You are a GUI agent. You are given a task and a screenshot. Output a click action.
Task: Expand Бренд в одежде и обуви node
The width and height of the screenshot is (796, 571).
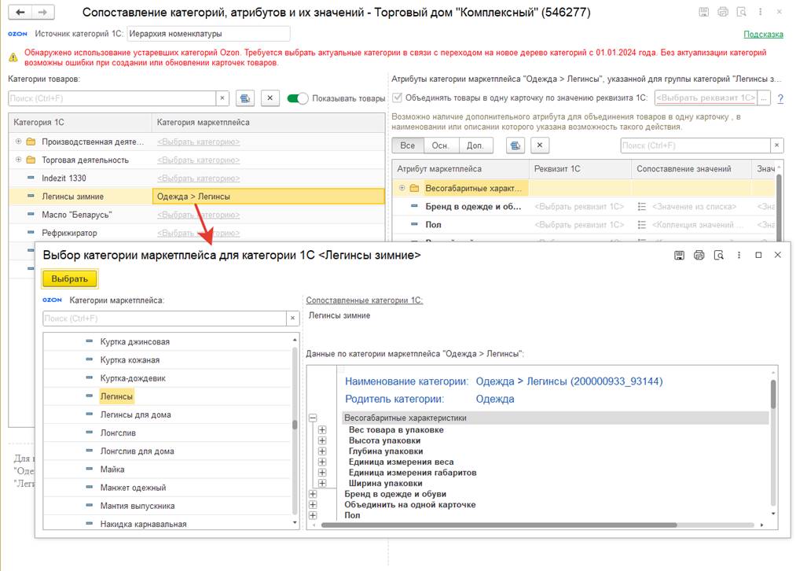(313, 494)
